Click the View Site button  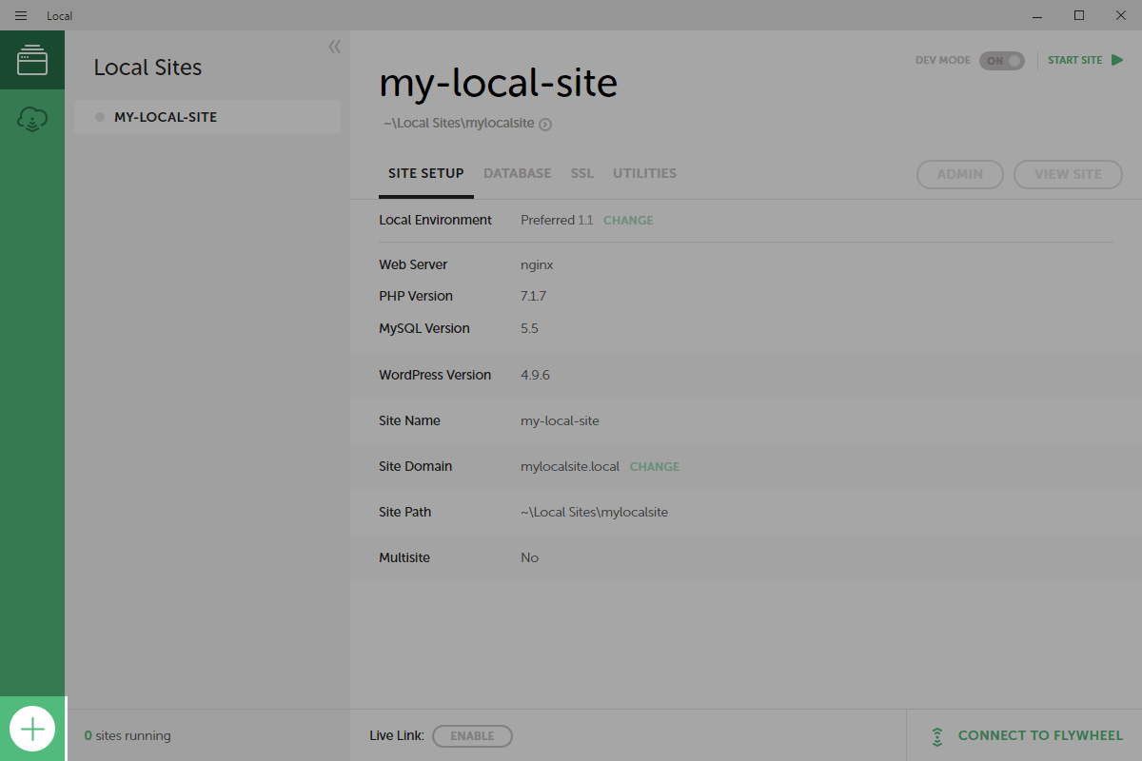[x=1068, y=174]
